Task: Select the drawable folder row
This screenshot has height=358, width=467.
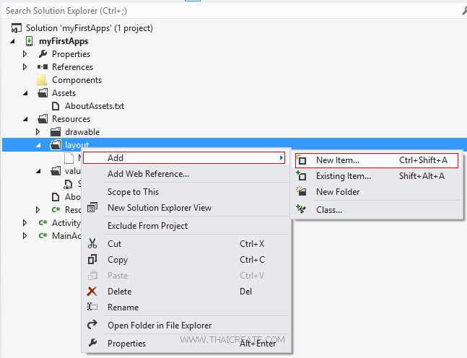Action: [x=82, y=132]
